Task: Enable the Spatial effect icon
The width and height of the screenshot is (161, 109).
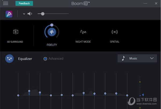Action: point(115,32)
